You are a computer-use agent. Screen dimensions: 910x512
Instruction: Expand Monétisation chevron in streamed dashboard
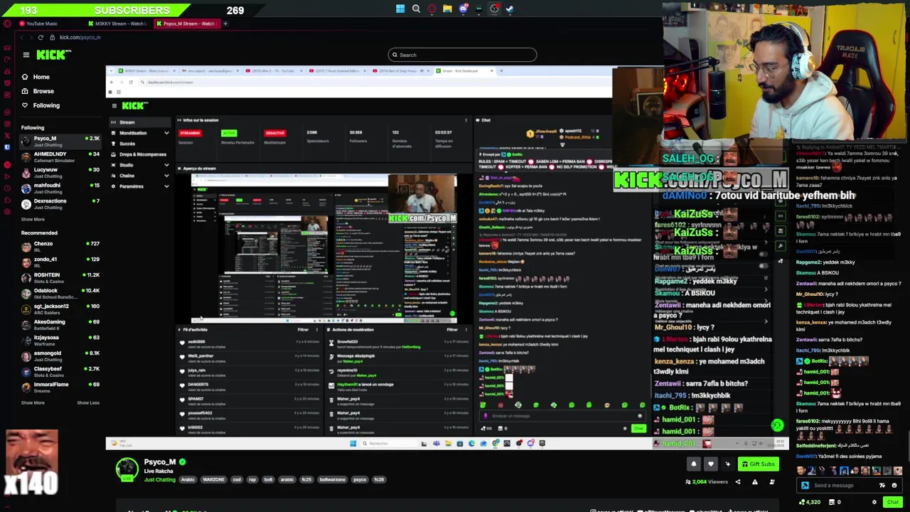pyautogui.click(x=166, y=133)
